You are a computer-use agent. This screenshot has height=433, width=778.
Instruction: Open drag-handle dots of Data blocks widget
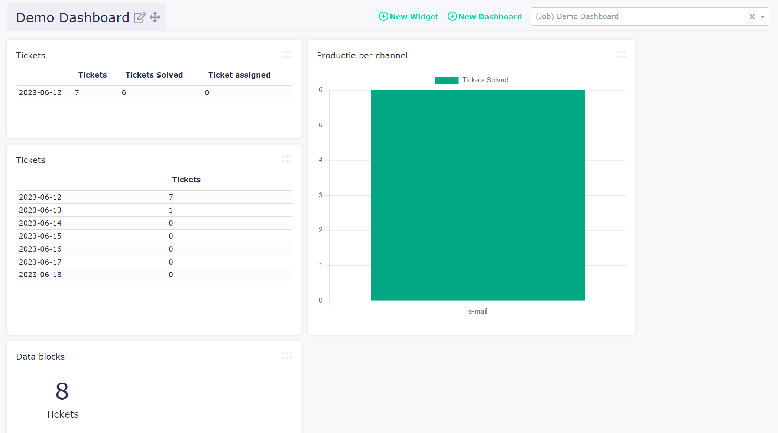287,356
